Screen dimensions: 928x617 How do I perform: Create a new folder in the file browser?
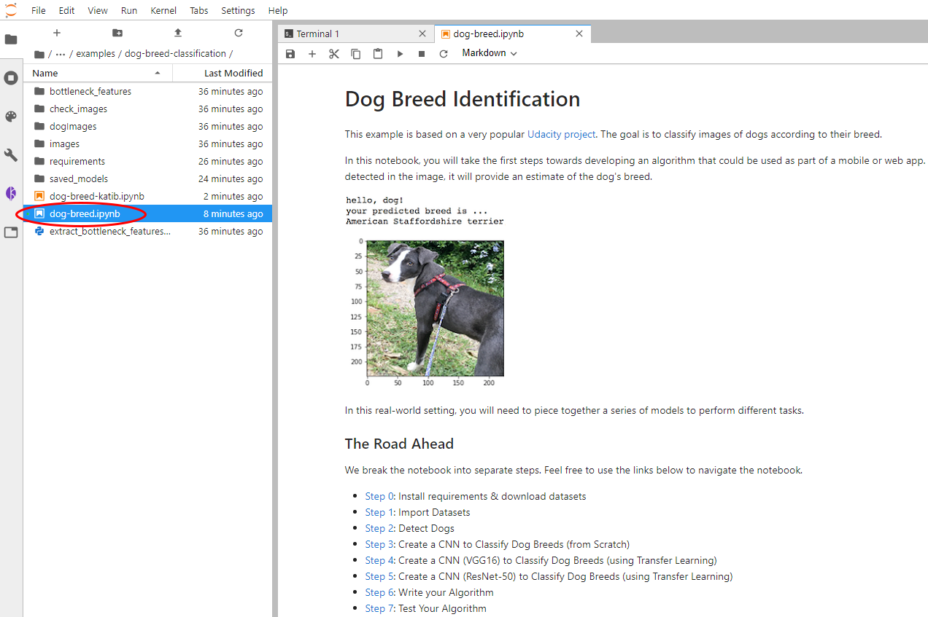click(117, 33)
